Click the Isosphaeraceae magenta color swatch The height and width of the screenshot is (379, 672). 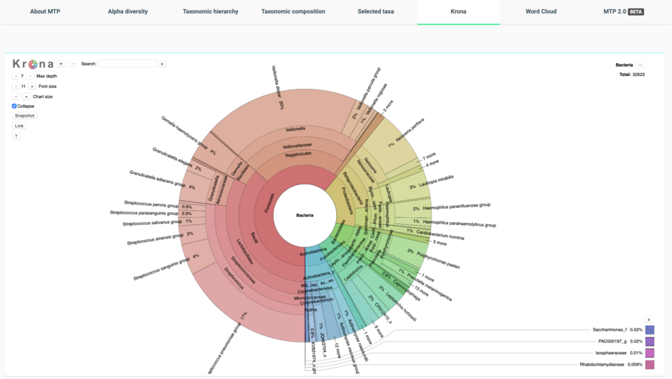pos(650,353)
